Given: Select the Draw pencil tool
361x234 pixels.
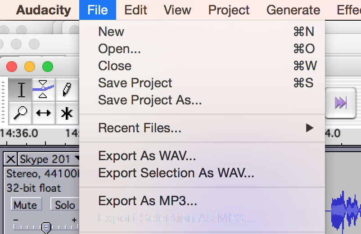Looking at the screenshot, I should (67, 90).
